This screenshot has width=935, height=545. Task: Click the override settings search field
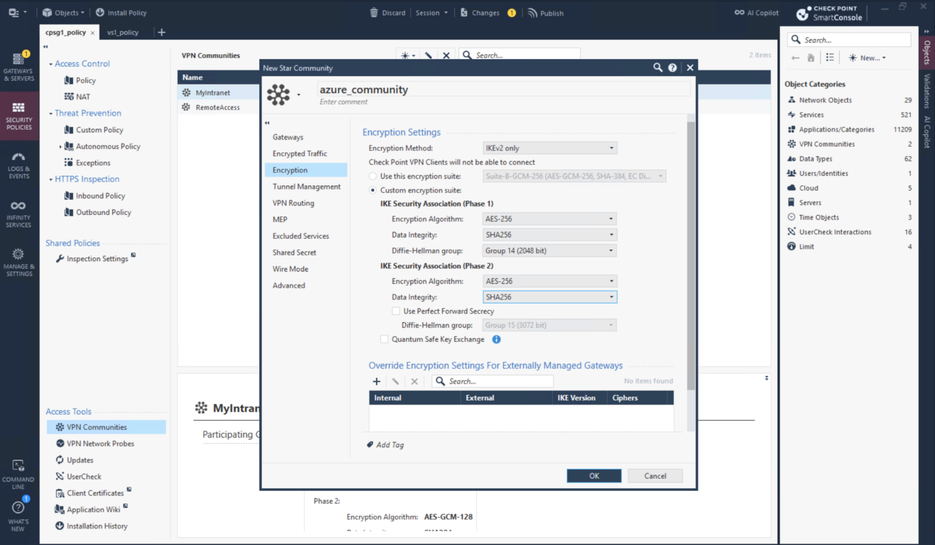(498, 382)
